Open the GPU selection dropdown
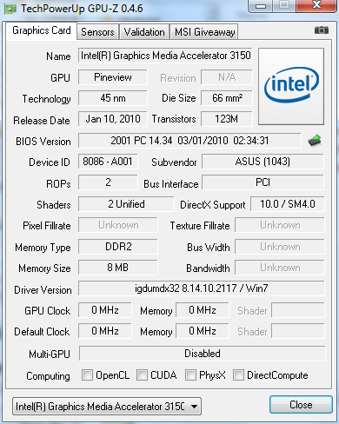Image resolution: width=339 pixels, height=424 pixels. coord(107,407)
